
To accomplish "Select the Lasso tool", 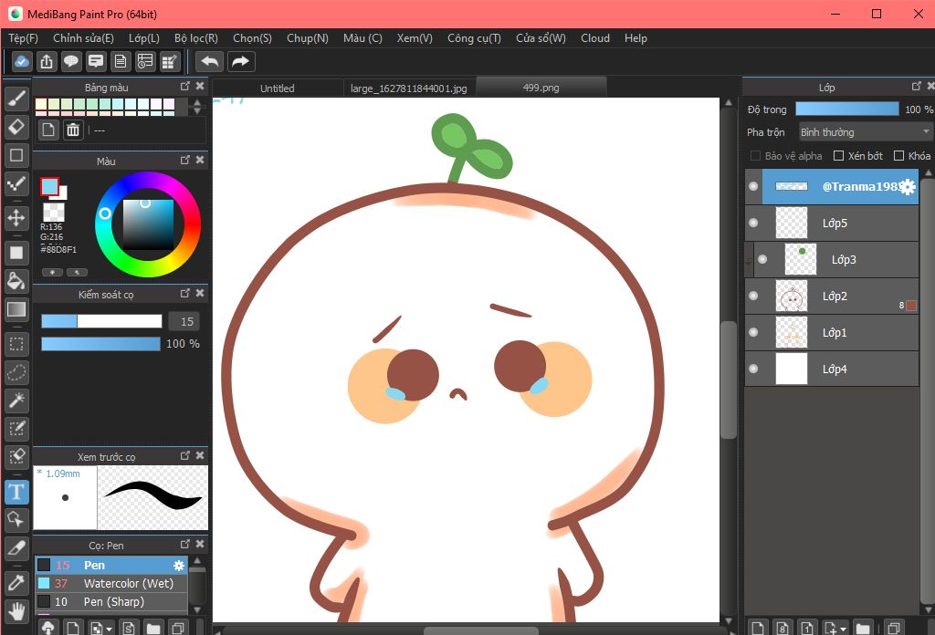I will [x=16, y=372].
